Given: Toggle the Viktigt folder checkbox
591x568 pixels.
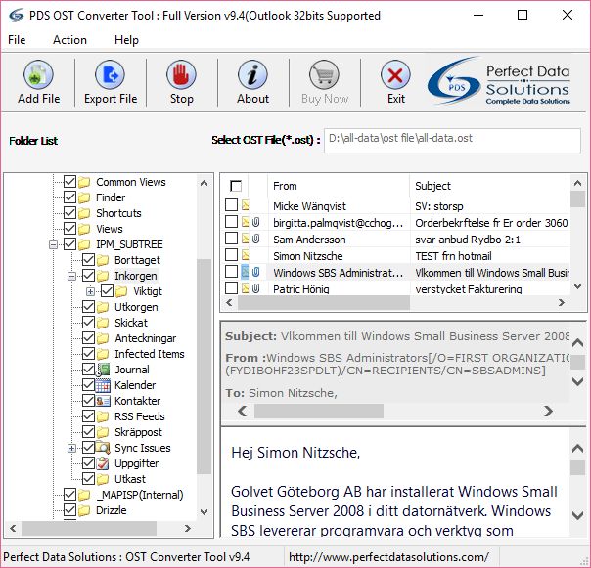Looking at the screenshot, I should (x=108, y=290).
